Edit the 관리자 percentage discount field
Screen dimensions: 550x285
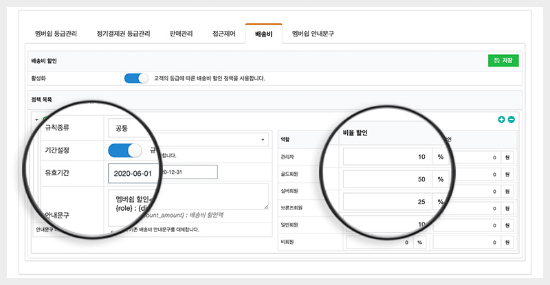387,157
